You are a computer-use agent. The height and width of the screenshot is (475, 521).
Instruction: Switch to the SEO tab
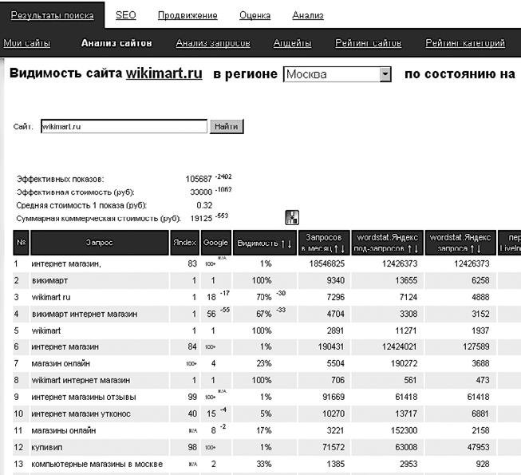point(125,15)
